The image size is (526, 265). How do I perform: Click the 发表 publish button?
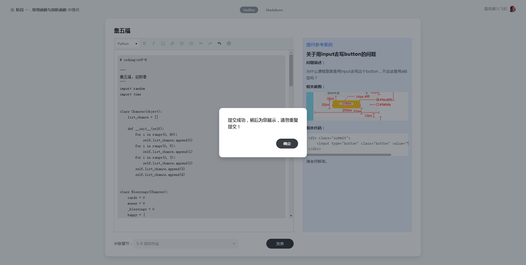(x=280, y=244)
